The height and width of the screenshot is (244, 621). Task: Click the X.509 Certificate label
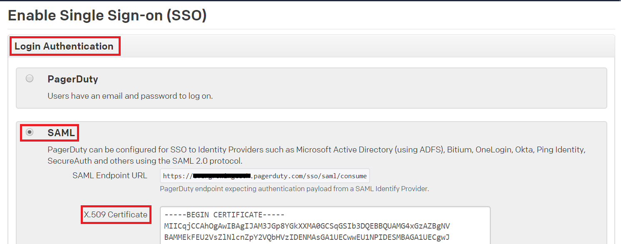coord(116,214)
